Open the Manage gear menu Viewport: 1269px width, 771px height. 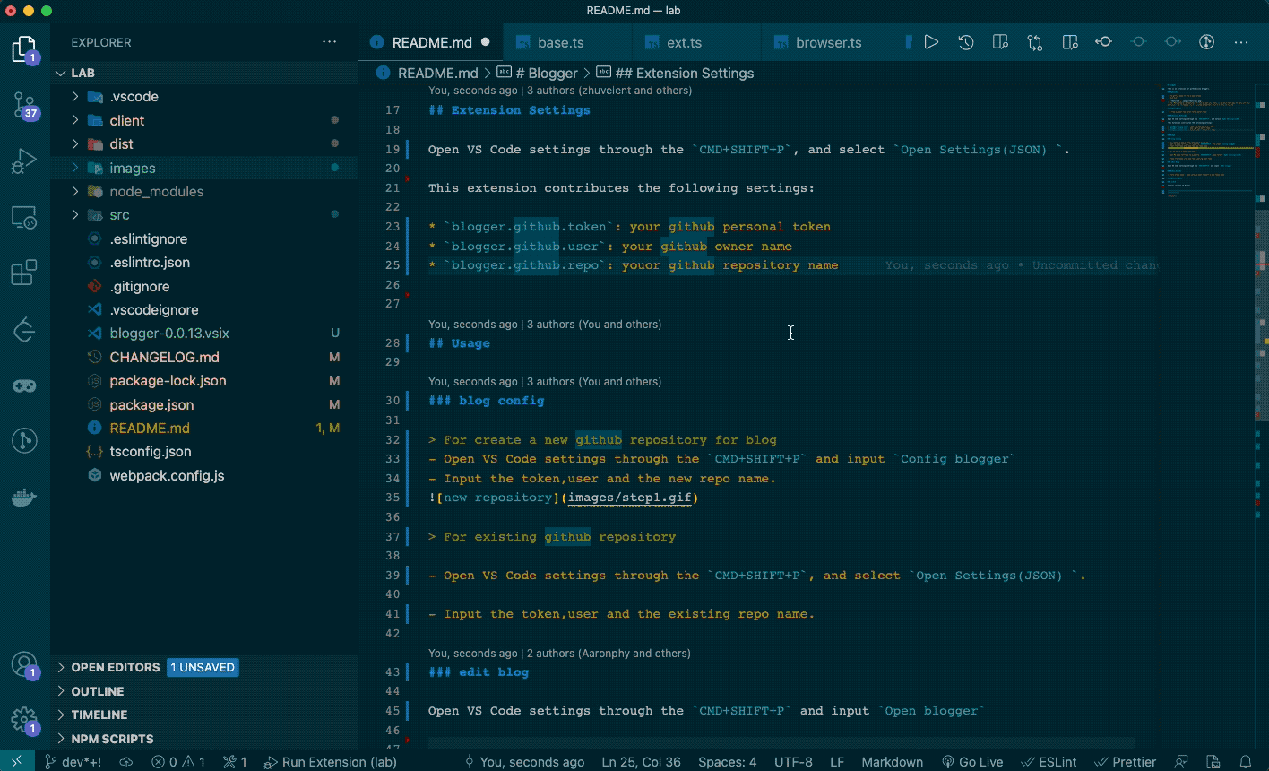click(24, 720)
